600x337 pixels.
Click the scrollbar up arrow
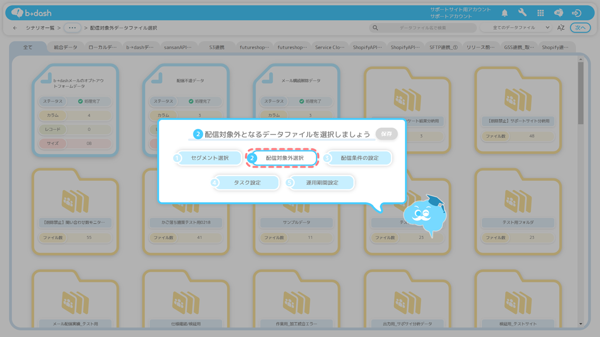581,59
